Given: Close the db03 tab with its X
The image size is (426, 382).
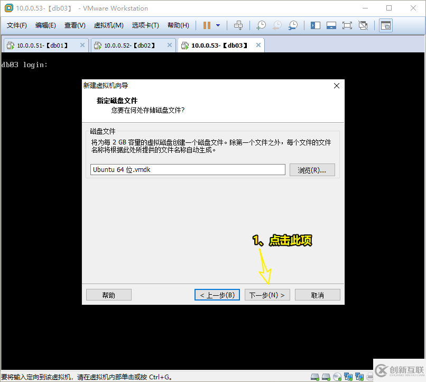Looking at the screenshot, I should 258,45.
